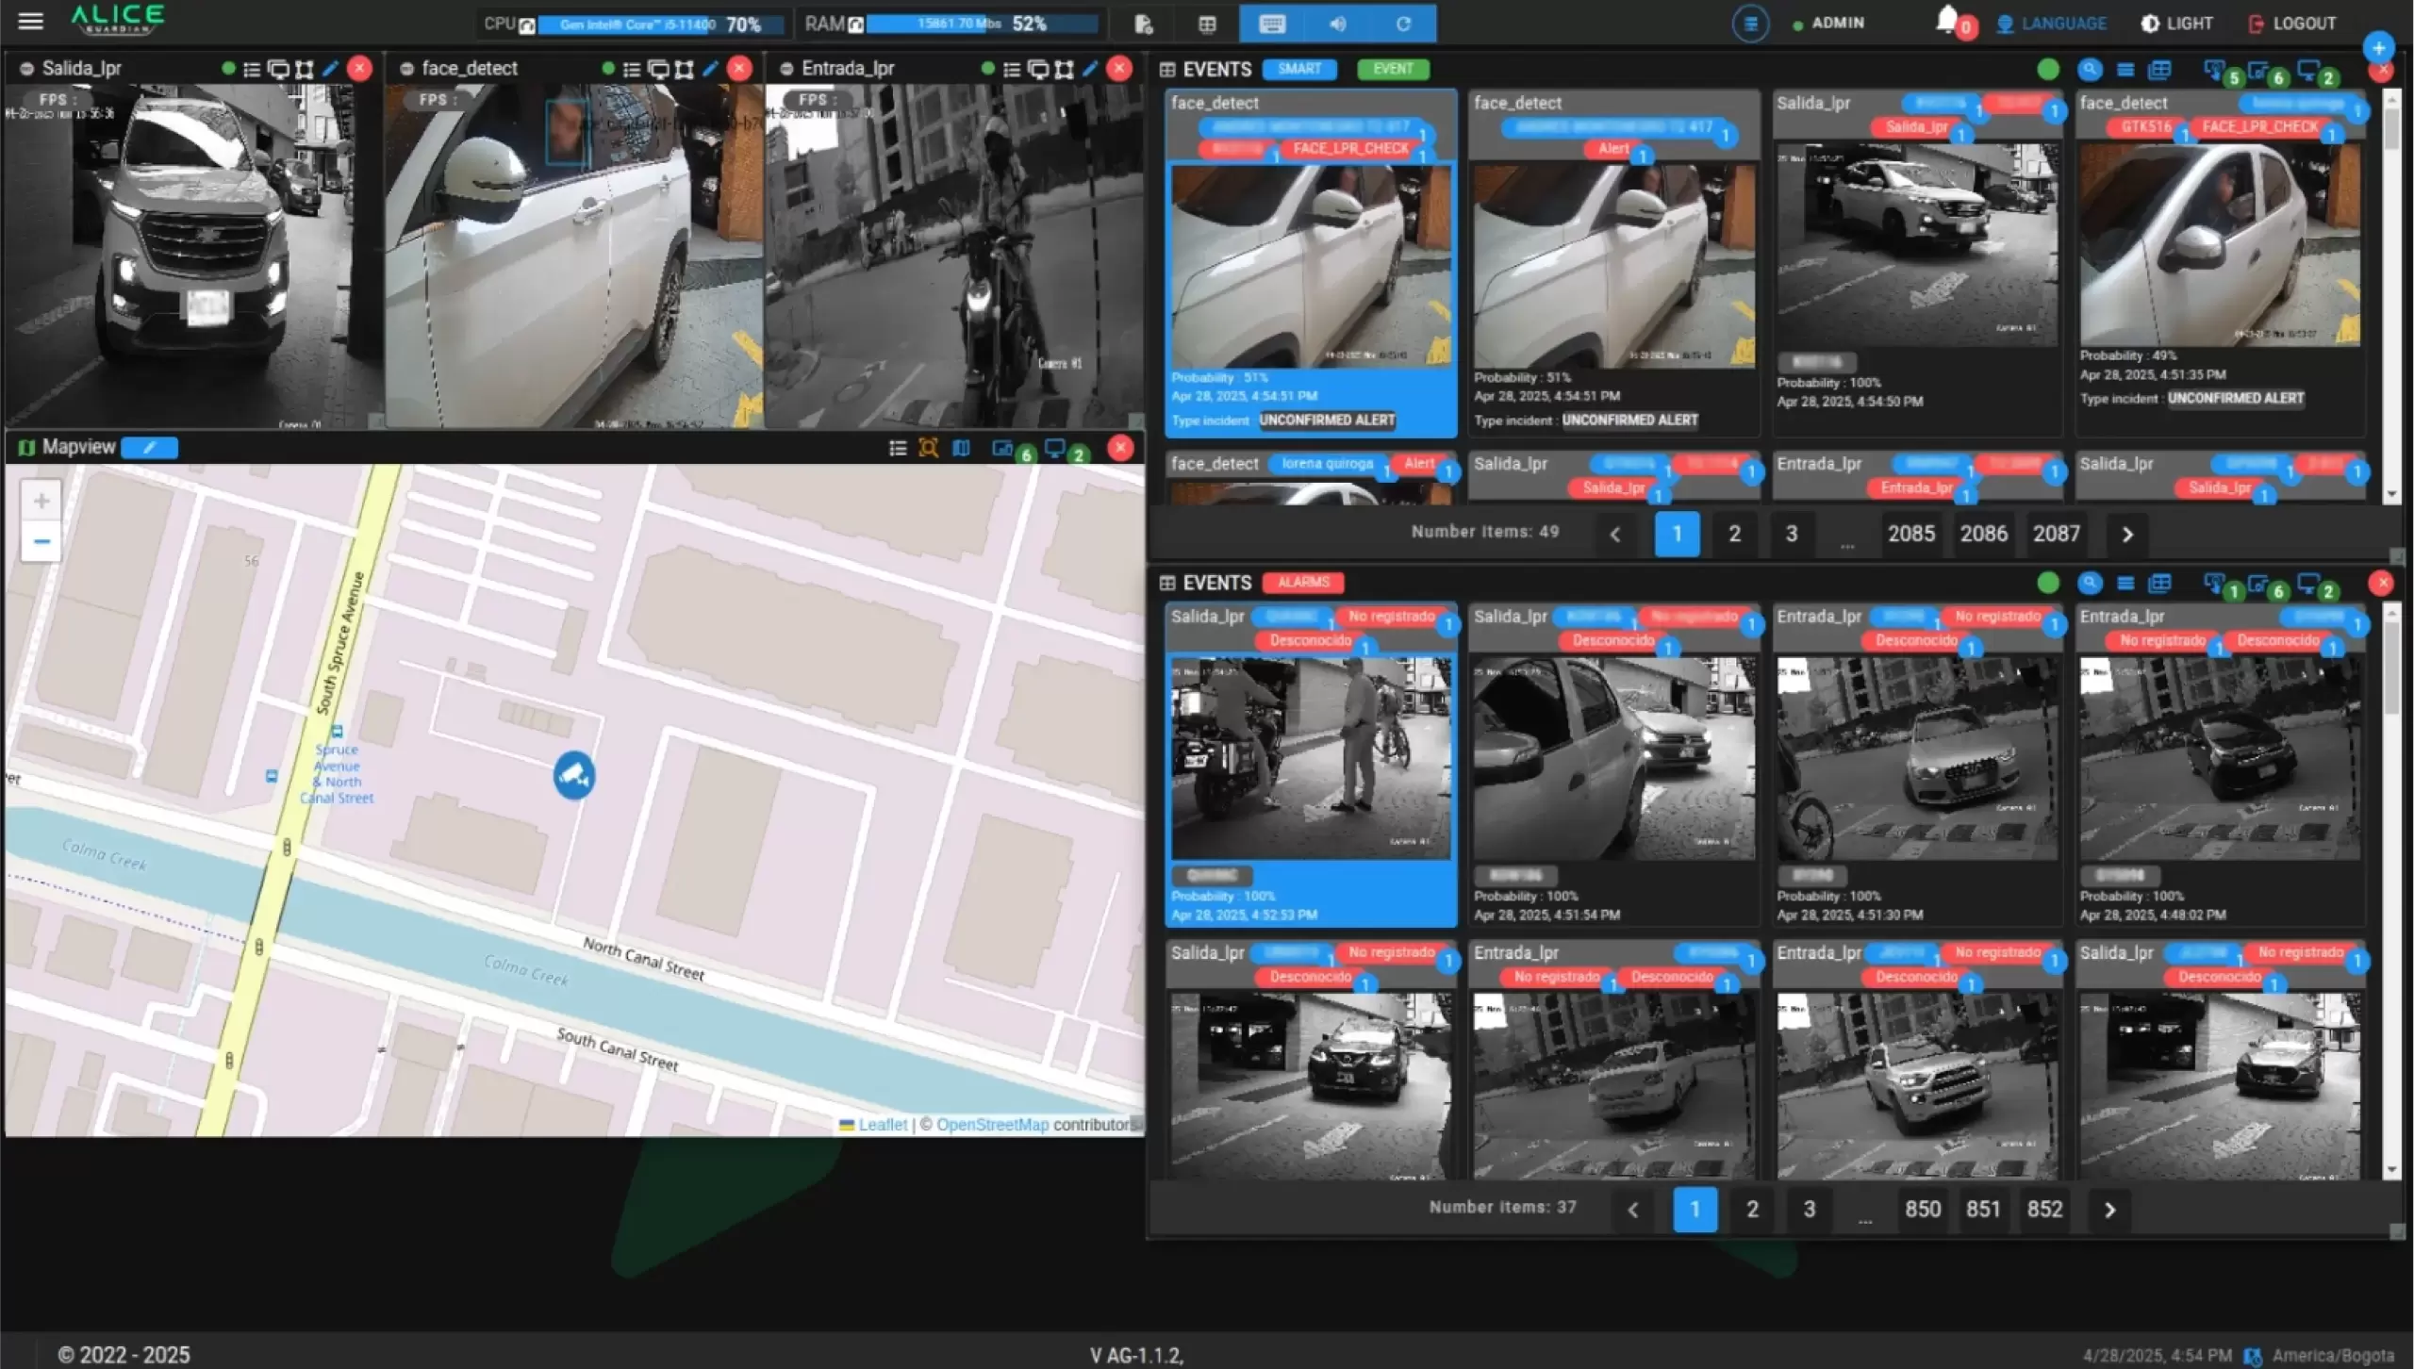Toggle the green status dot on the face_detect camera
The image size is (2414, 1369).
click(x=607, y=68)
